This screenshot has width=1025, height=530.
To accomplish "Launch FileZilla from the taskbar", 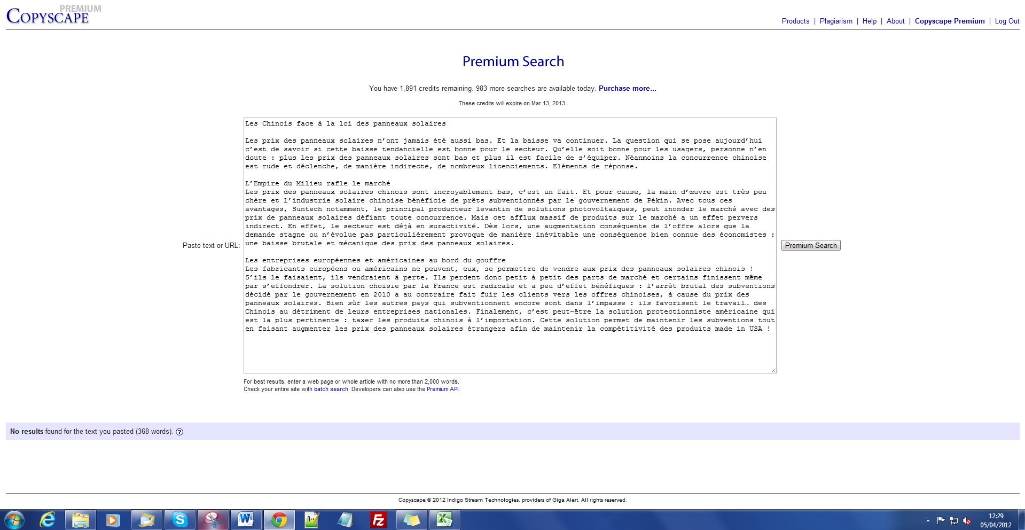I will click(378, 519).
